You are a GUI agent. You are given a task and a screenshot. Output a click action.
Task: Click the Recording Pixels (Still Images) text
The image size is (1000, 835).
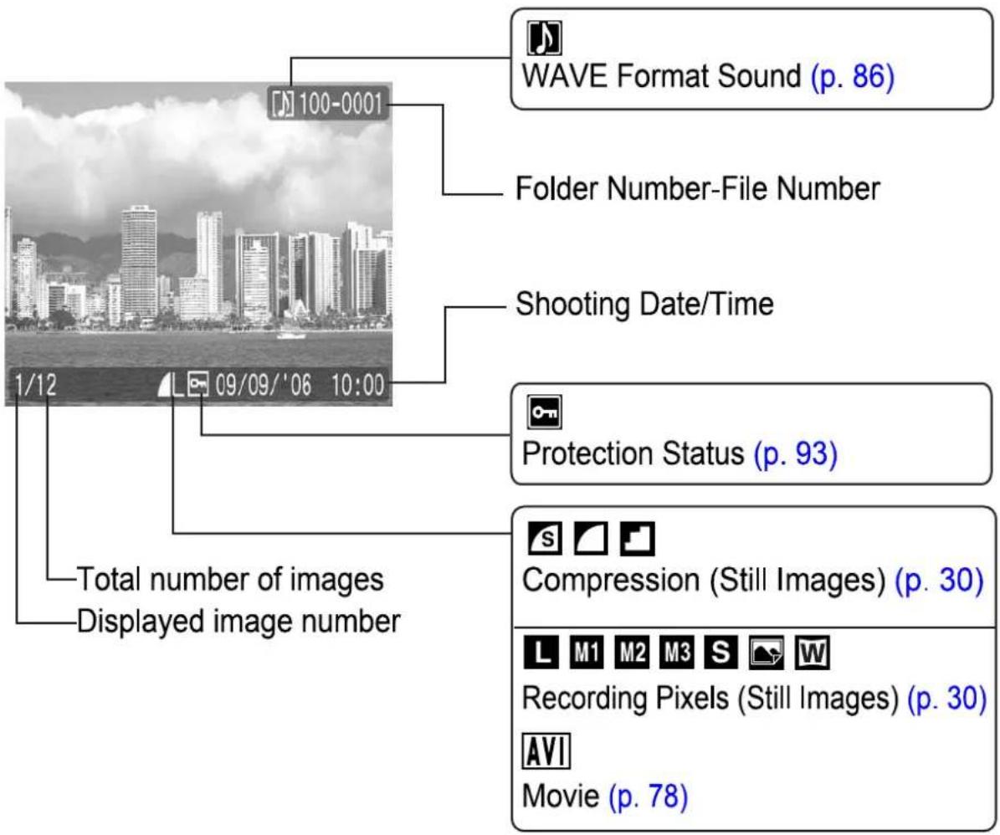(710, 698)
